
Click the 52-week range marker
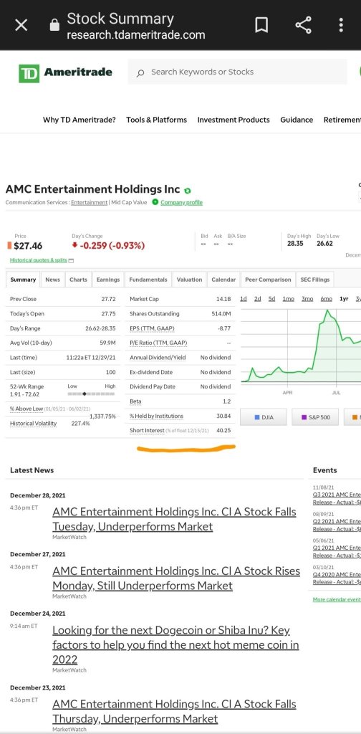pyautogui.click(x=85, y=394)
